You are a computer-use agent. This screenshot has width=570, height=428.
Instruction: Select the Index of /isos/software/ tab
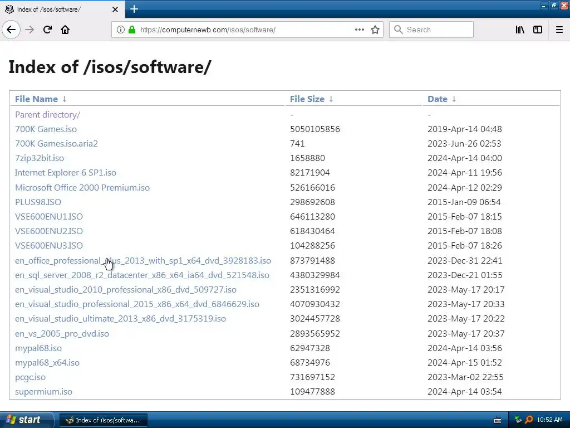tap(62, 9)
